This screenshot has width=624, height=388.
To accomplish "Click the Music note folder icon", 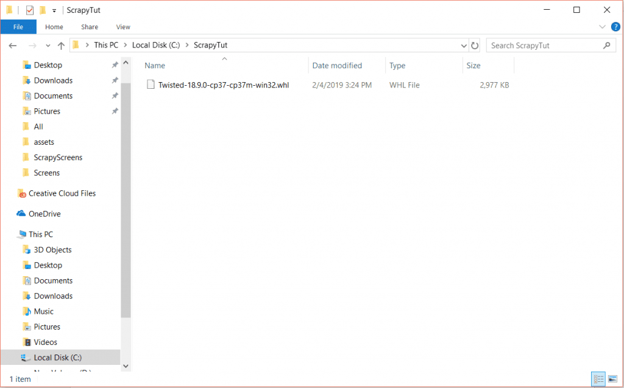I will click(27, 311).
